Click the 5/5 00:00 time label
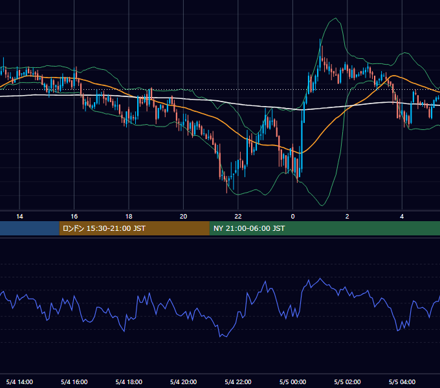Image resolution: width=440 pixels, height=388 pixels. tap(292, 382)
